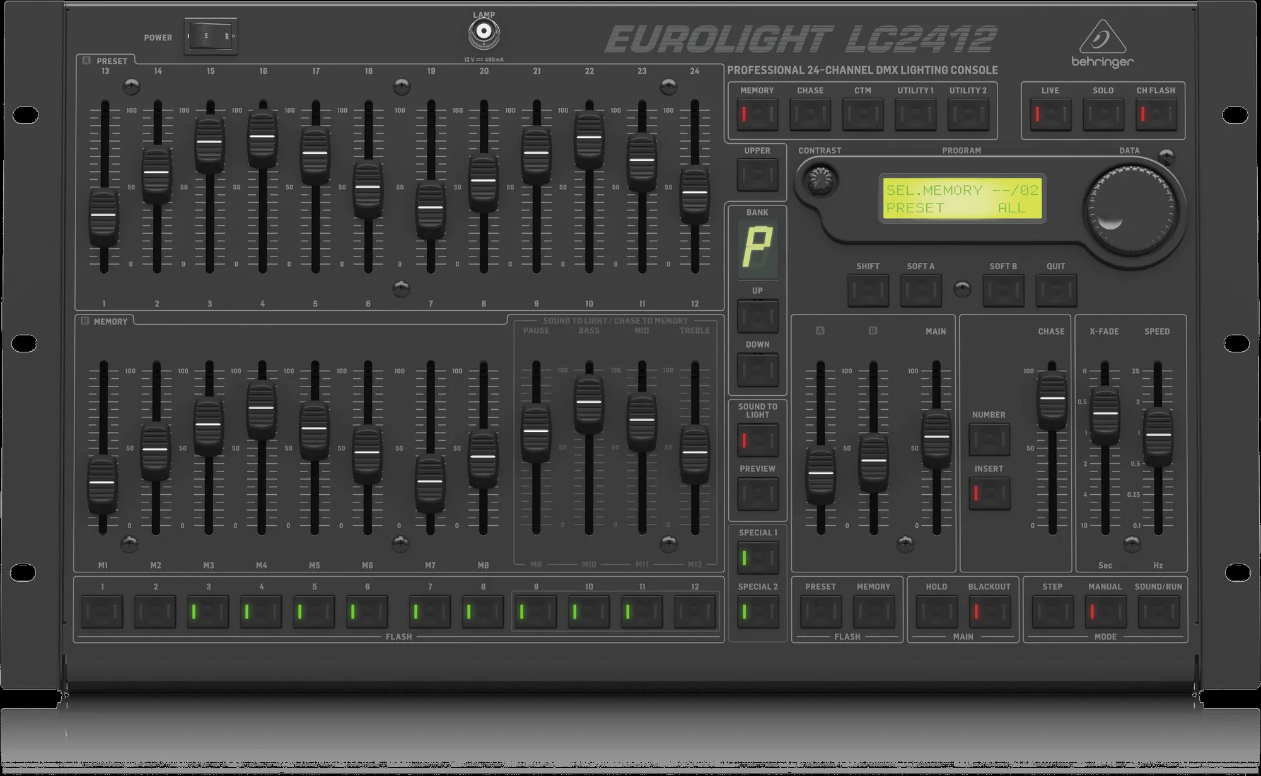The image size is (1261, 776).
Task: Step bank UP button
Action: pos(757,315)
